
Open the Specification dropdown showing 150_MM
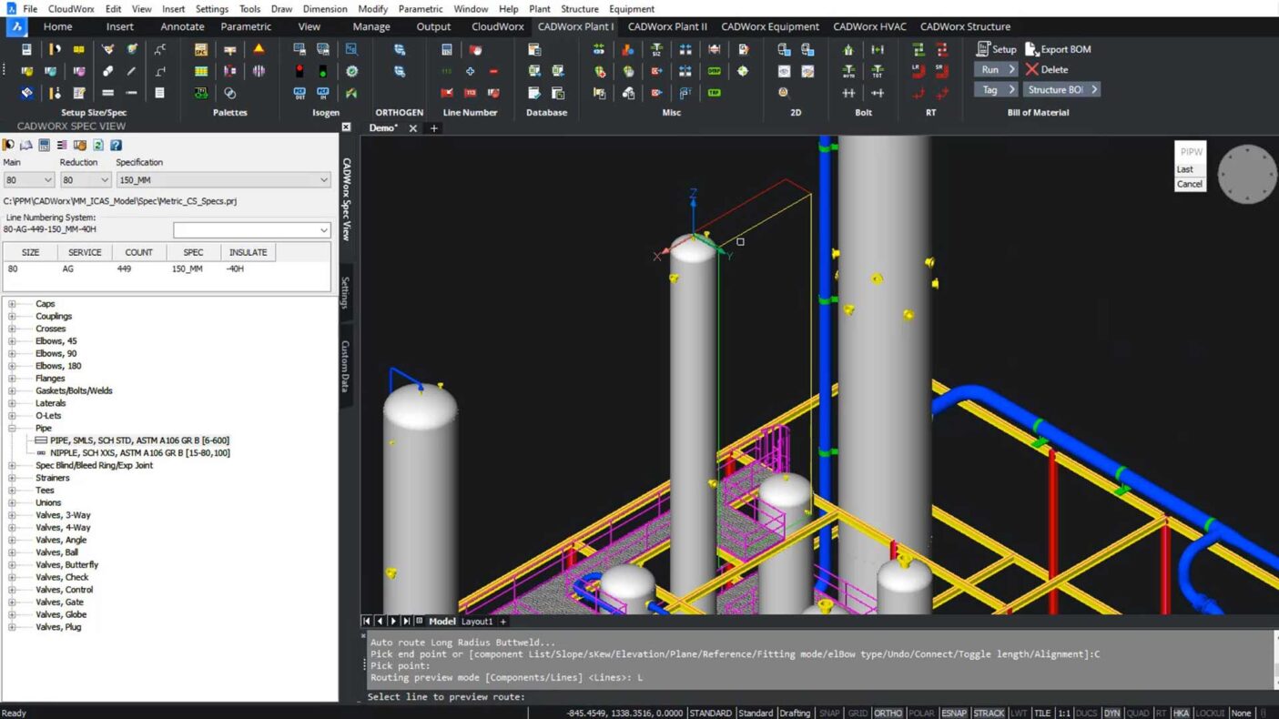[x=223, y=180]
